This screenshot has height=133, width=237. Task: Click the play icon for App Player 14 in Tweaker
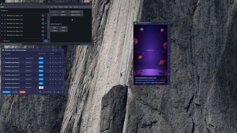(43, 23)
